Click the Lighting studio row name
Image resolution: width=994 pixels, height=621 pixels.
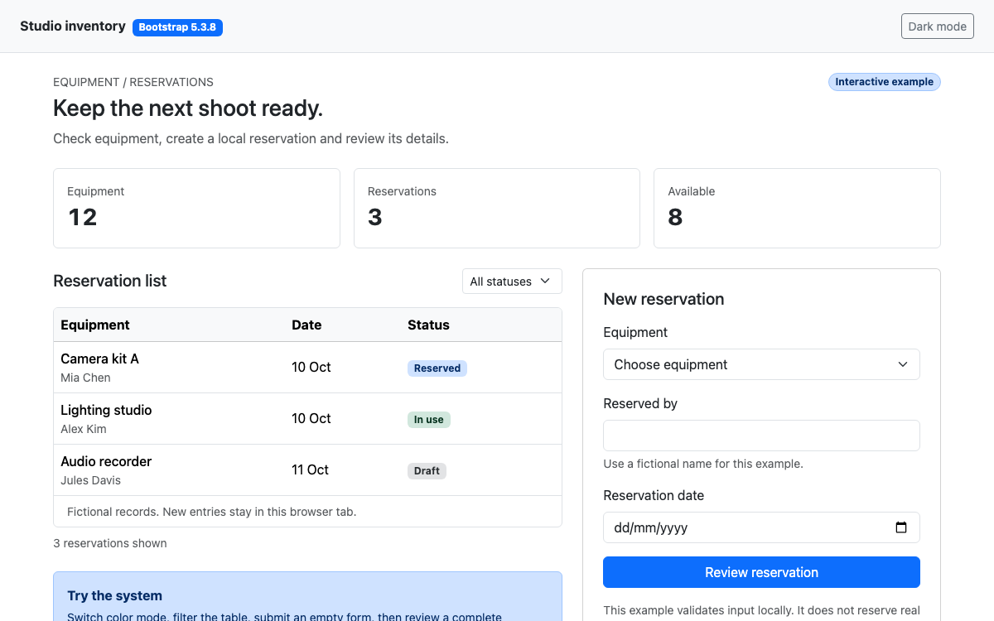(x=106, y=410)
